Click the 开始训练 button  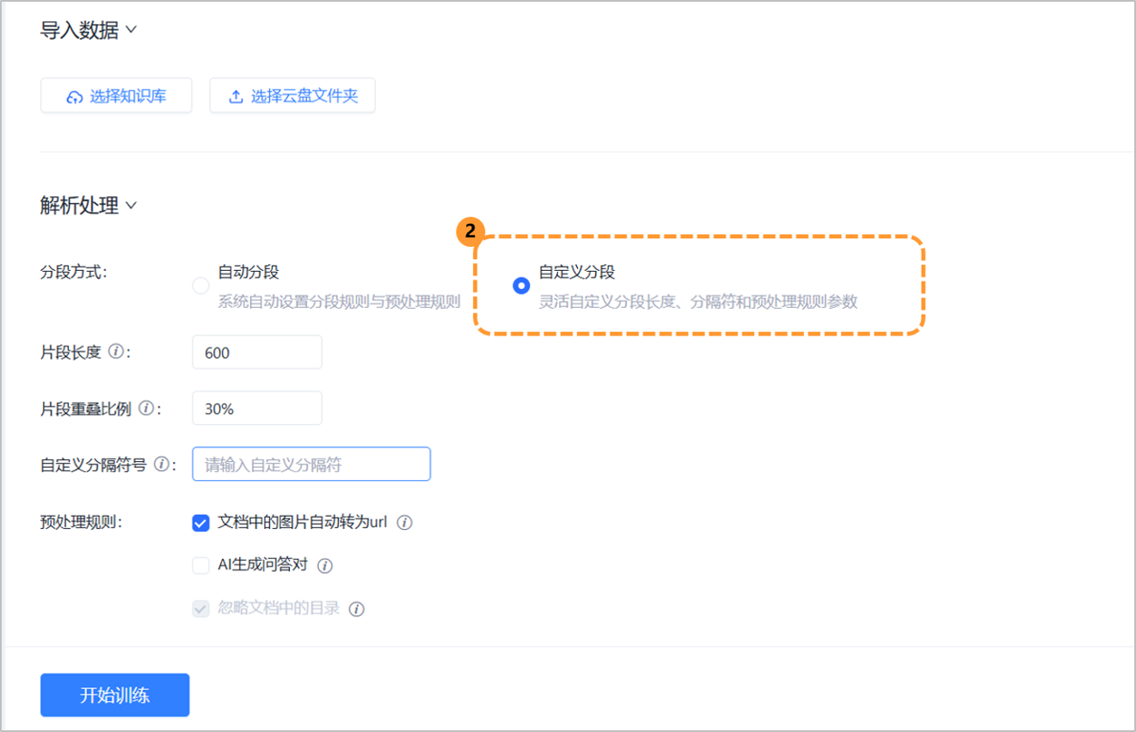click(114, 695)
